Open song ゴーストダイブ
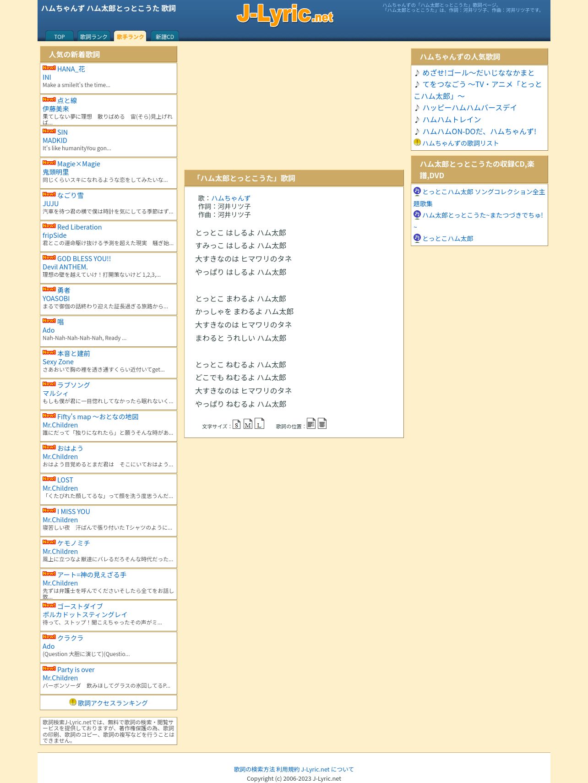Viewport: 588px width, 783px height. pyautogui.click(x=80, y=607)
